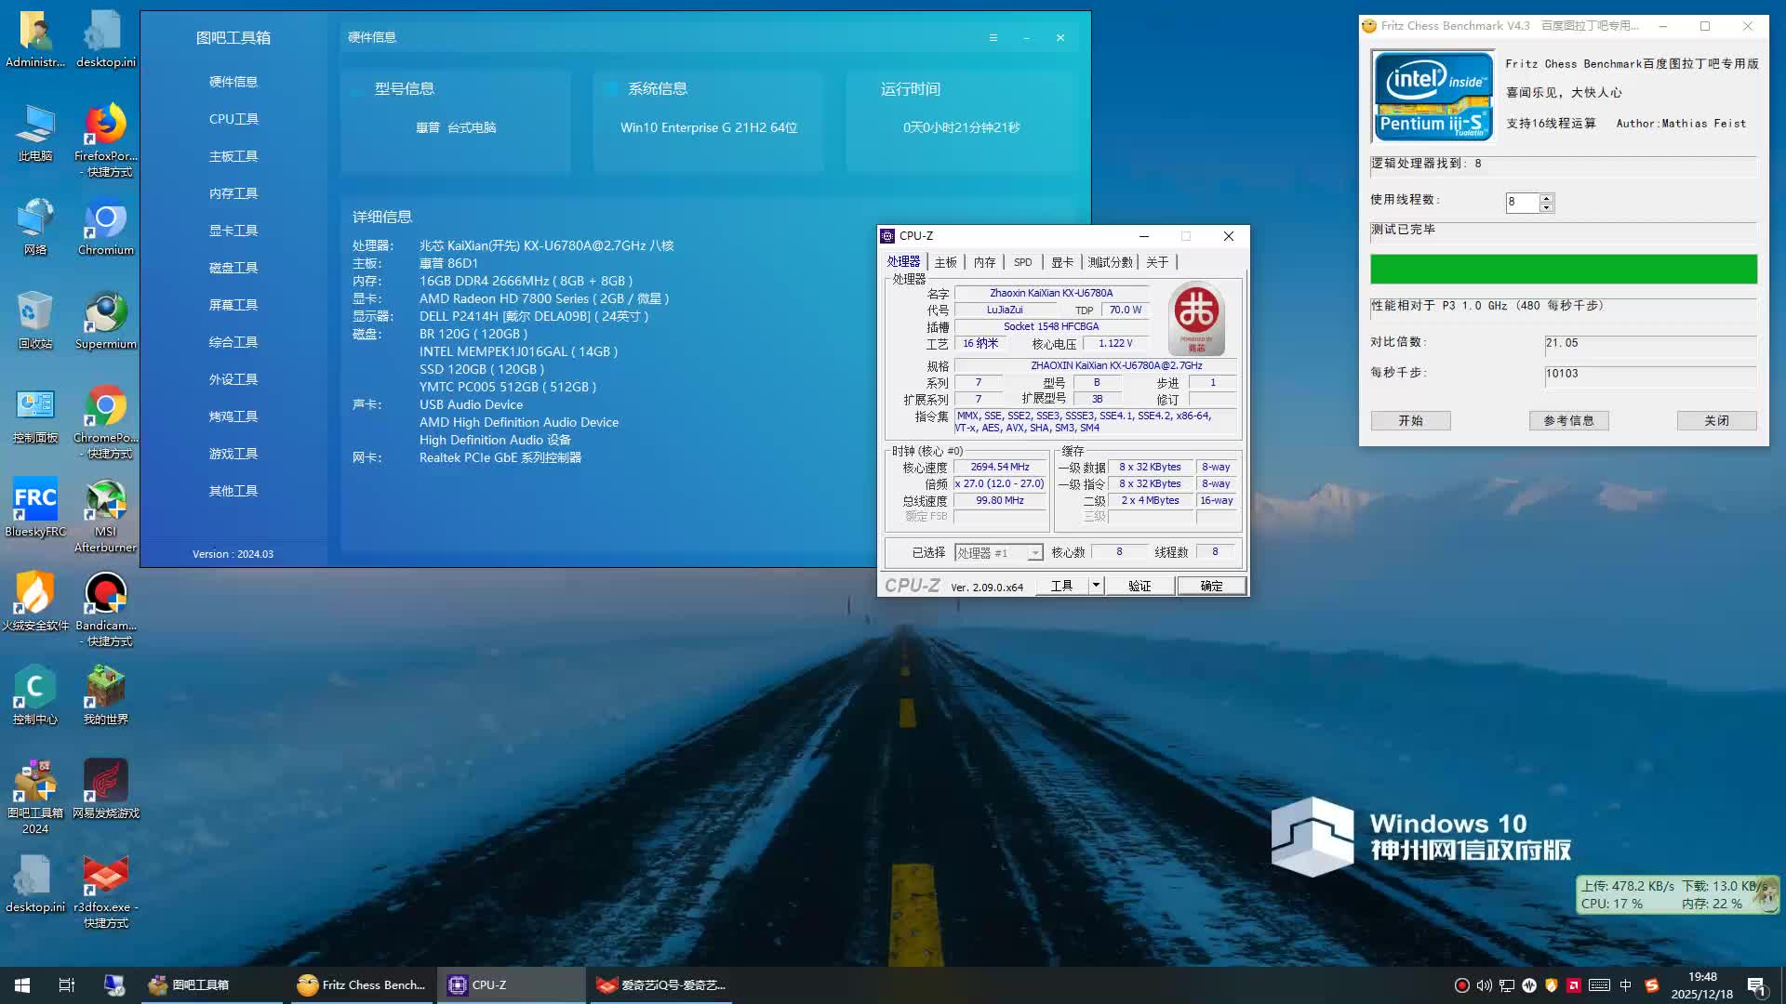The height and width of the screenshot is (1004, 1786).
Task: Switch to CPU-Z 测试分数 tab
Action: click(x=1111, y=262)
